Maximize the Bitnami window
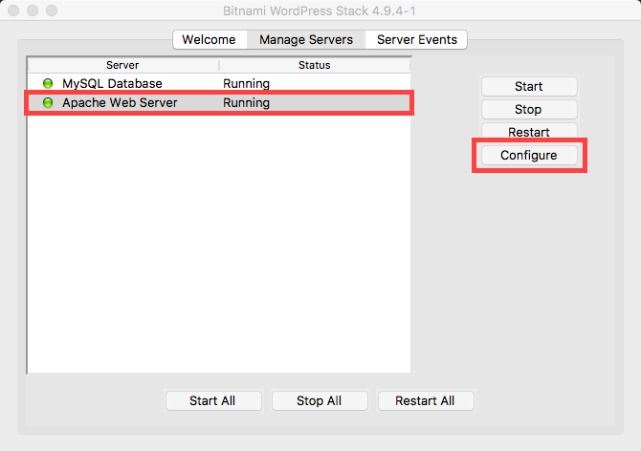 click(x=52, y=11)
